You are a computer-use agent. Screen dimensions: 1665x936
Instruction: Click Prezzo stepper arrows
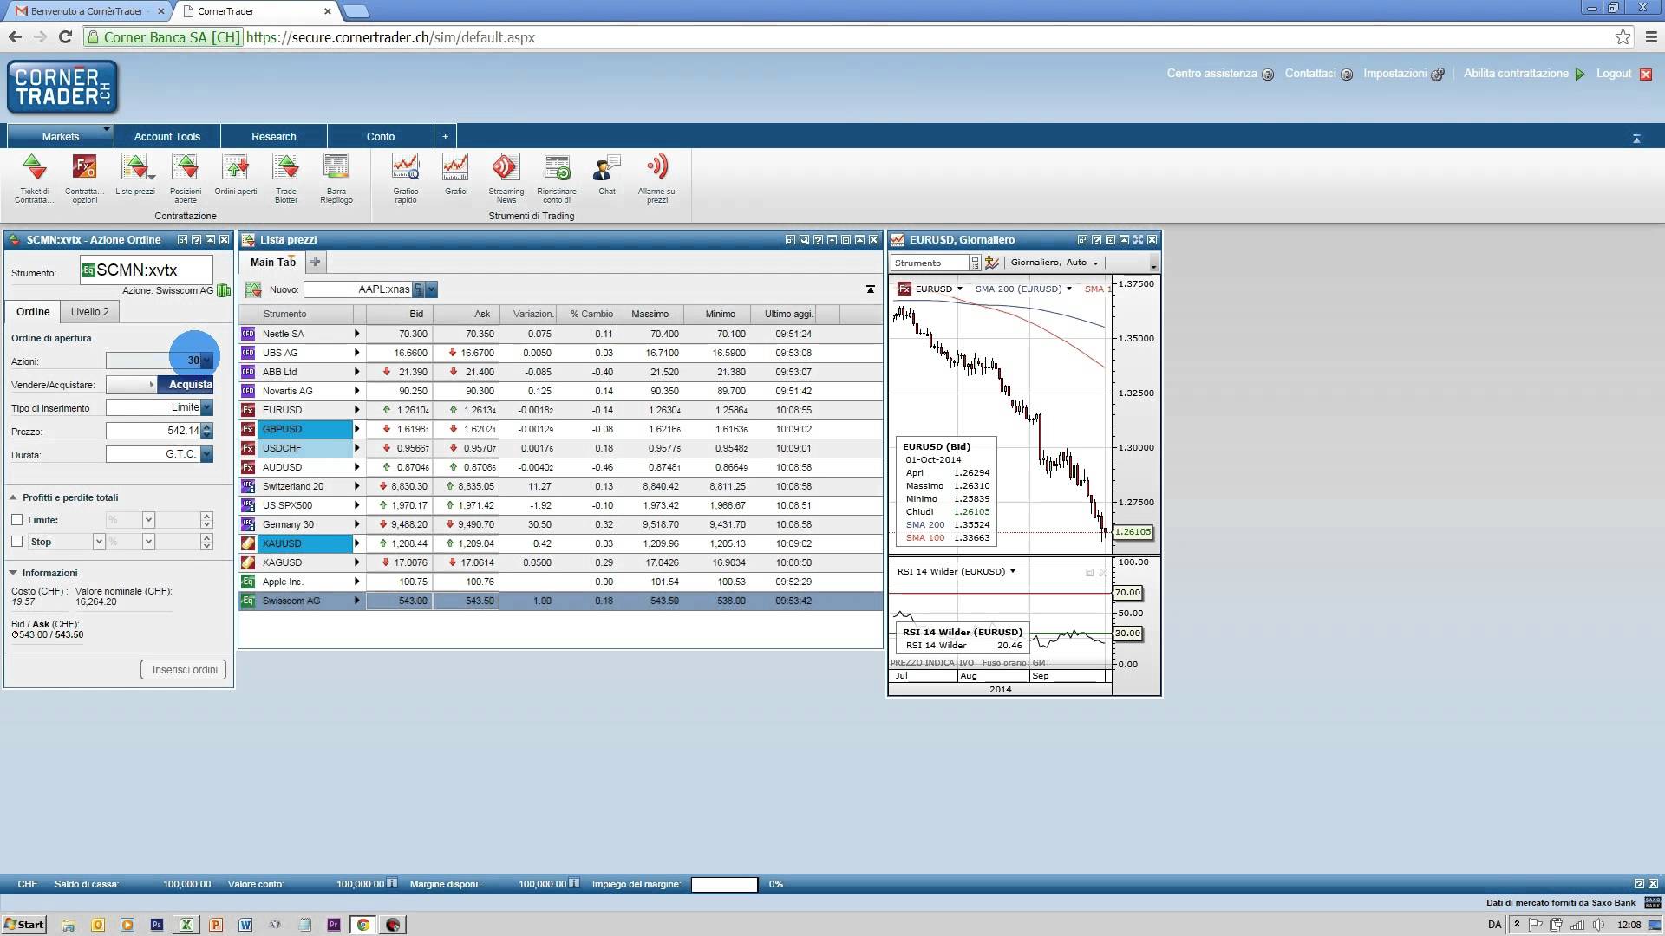click(206, 431)
